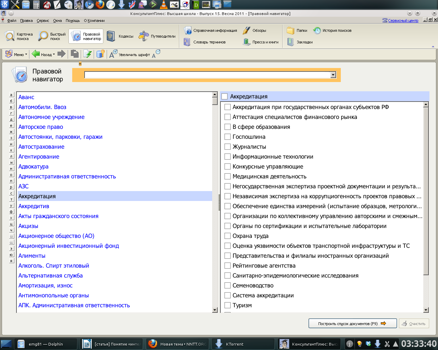Click the left list scroll-down arrow

tap(215, 310)
